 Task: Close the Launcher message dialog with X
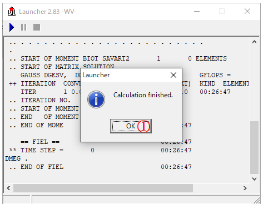tap(173, 75)
